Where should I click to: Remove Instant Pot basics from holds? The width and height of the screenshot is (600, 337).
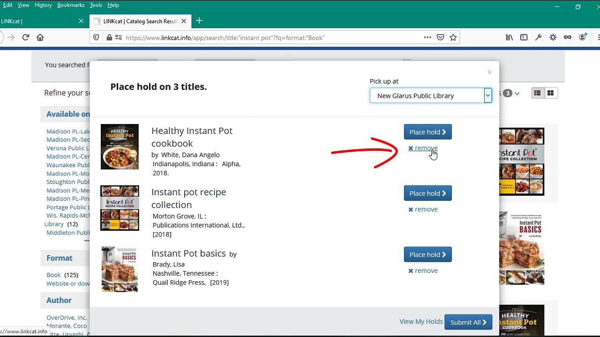coord(423,271)
